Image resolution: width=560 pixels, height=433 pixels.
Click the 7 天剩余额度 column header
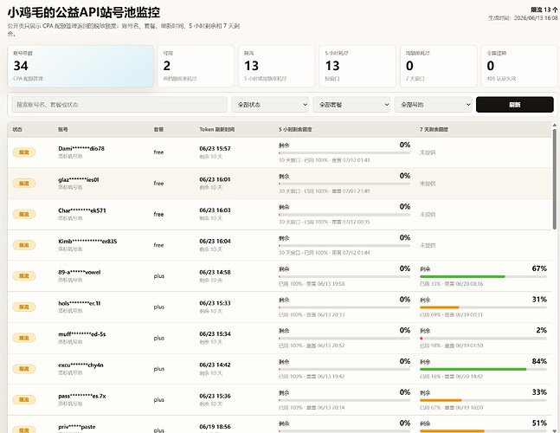[434, 129]
